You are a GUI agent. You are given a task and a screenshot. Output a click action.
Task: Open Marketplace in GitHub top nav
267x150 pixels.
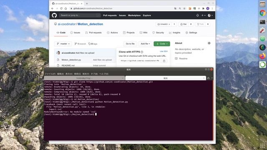134,15
